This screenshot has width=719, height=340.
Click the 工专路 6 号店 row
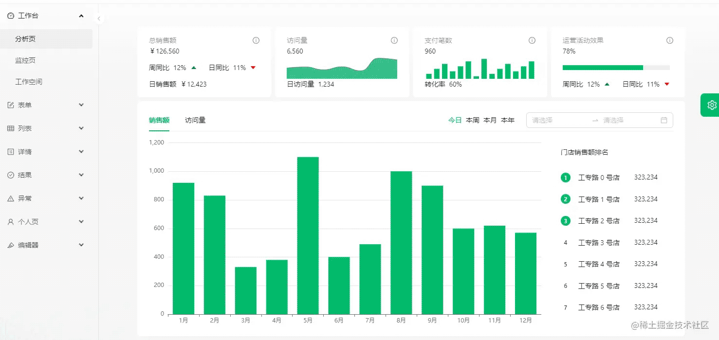(609, 307)
